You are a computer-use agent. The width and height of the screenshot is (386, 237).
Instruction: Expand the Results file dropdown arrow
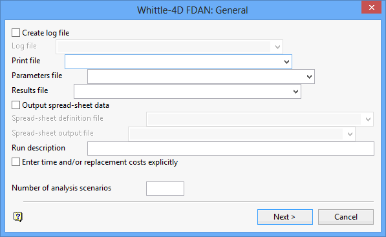pos(295,92)
